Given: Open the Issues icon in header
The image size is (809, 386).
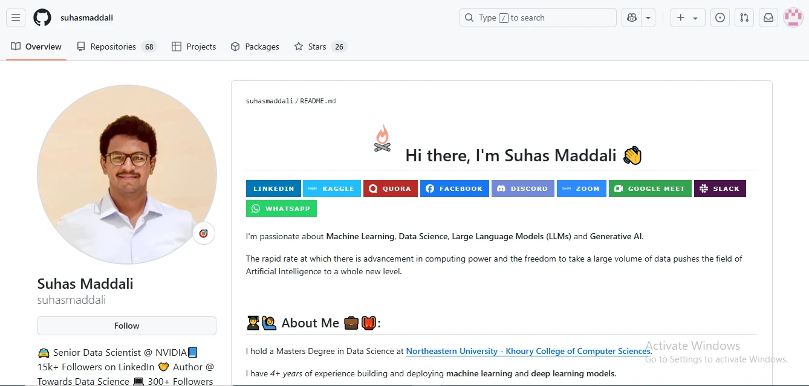Looking at the screenshot, I should [720, 18].
